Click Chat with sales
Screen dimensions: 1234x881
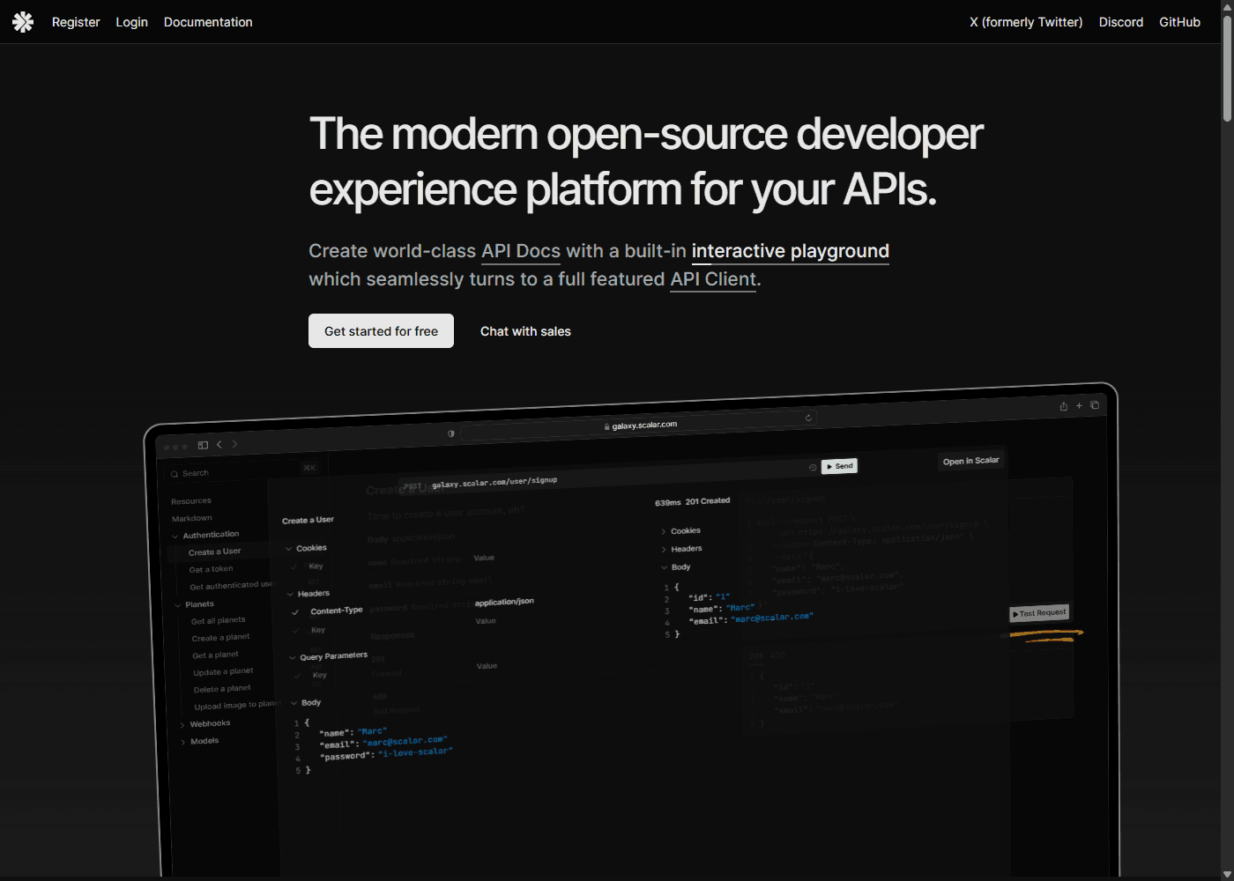pos(525,331)
